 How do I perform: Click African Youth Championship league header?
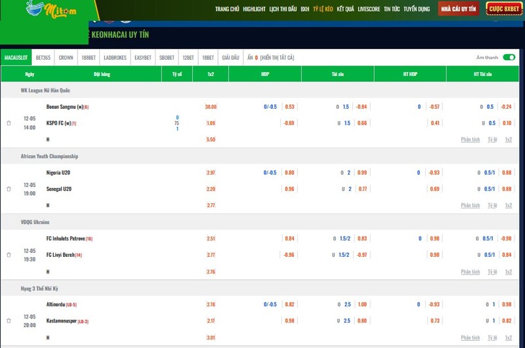coord(49,156)
